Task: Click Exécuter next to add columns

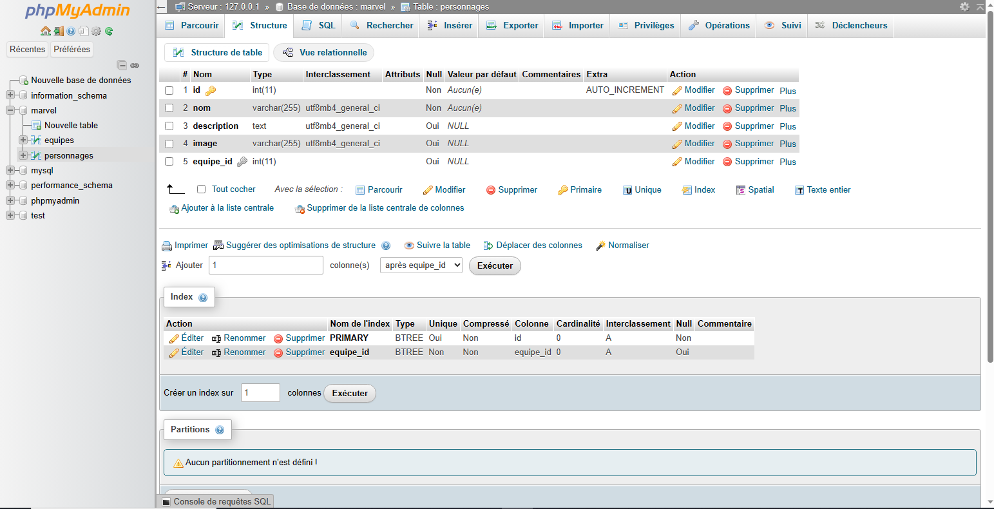Action: pyautogui.click(x=495, y=265)
